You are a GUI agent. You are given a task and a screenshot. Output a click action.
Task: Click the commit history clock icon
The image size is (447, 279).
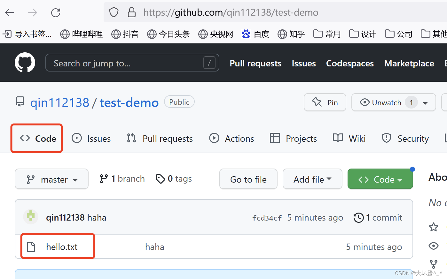point(359,218)
